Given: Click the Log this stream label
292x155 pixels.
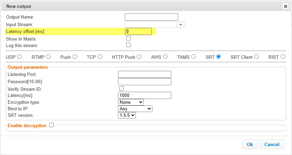Looking at the screenshot, I should 22,45.
